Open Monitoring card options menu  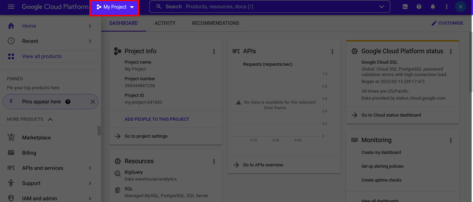pyautogui.click(x=451, y=140)
